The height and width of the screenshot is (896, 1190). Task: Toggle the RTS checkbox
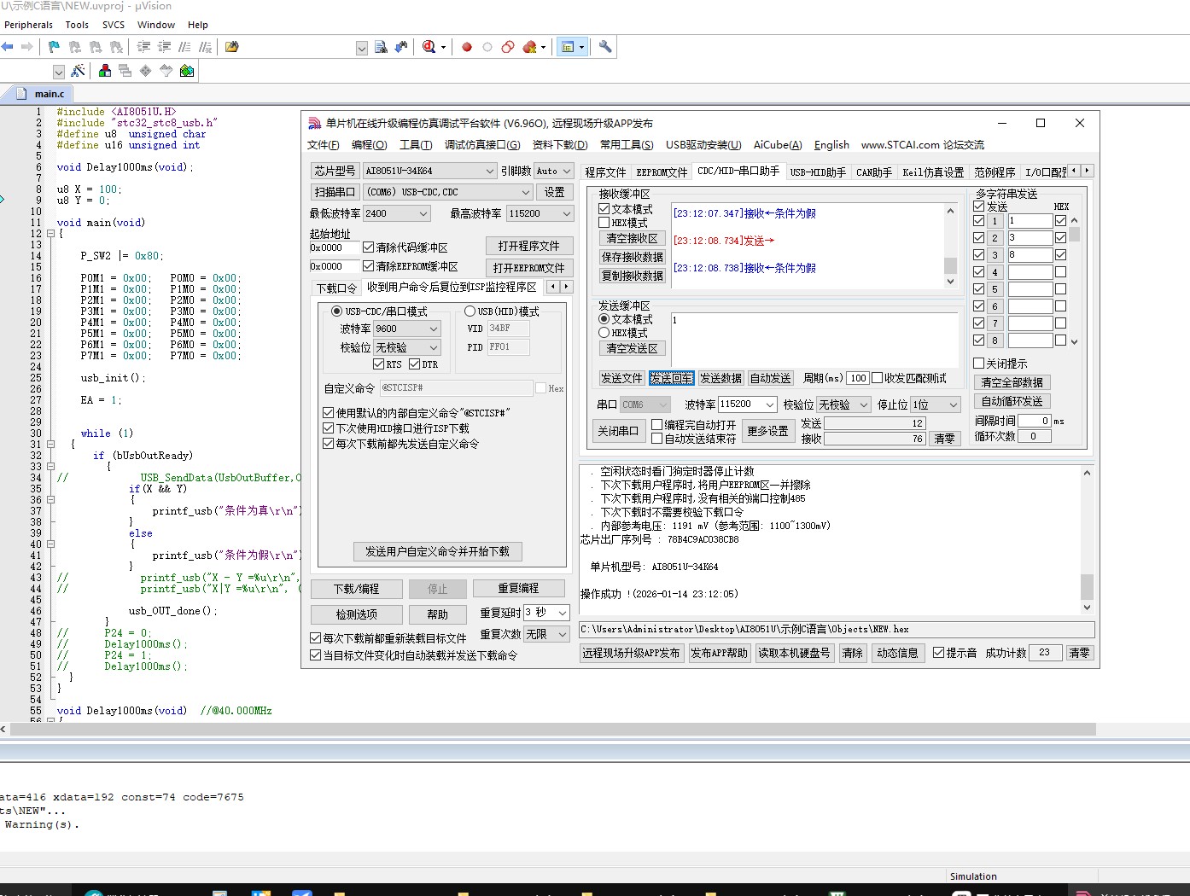coord(379,364)
